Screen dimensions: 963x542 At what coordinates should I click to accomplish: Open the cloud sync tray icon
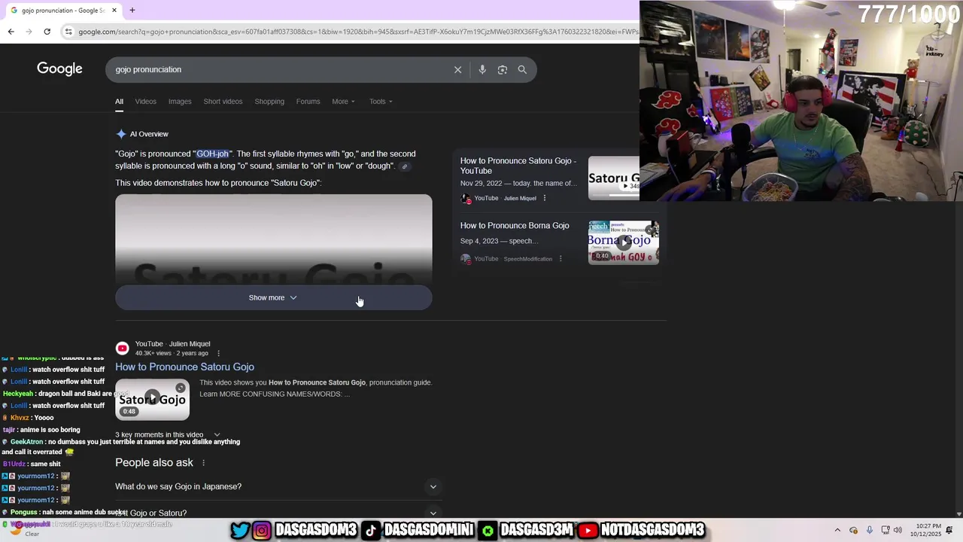(x=853, y=530)
